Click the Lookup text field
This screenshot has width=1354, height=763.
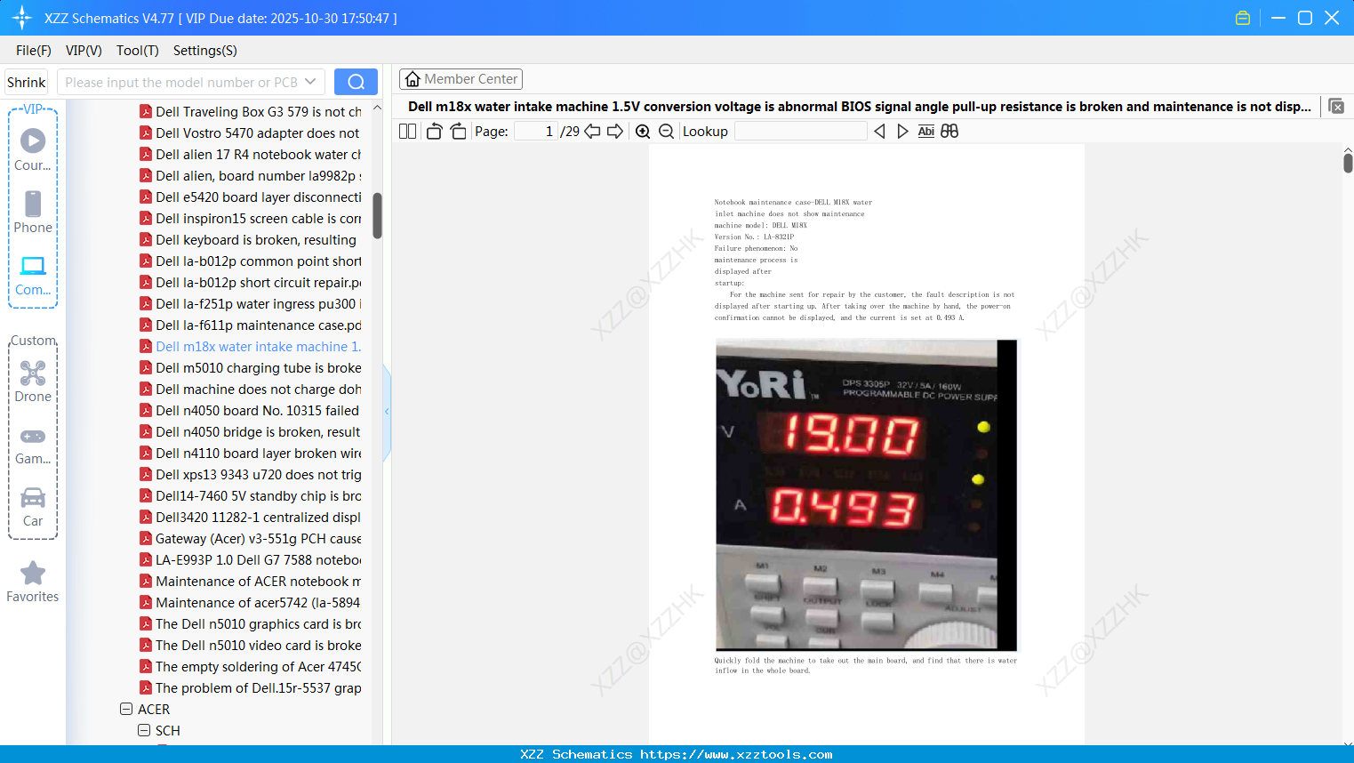pos(800,132)
